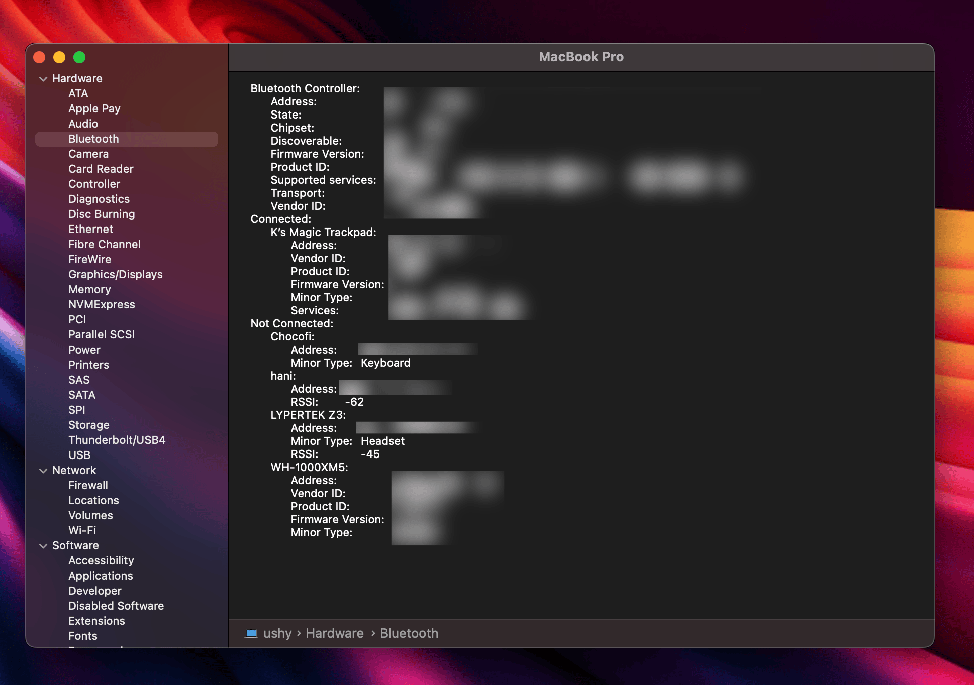Open the Printers hardware report
The height and width of the screenshot is (685, 974).
pos(88,365)
